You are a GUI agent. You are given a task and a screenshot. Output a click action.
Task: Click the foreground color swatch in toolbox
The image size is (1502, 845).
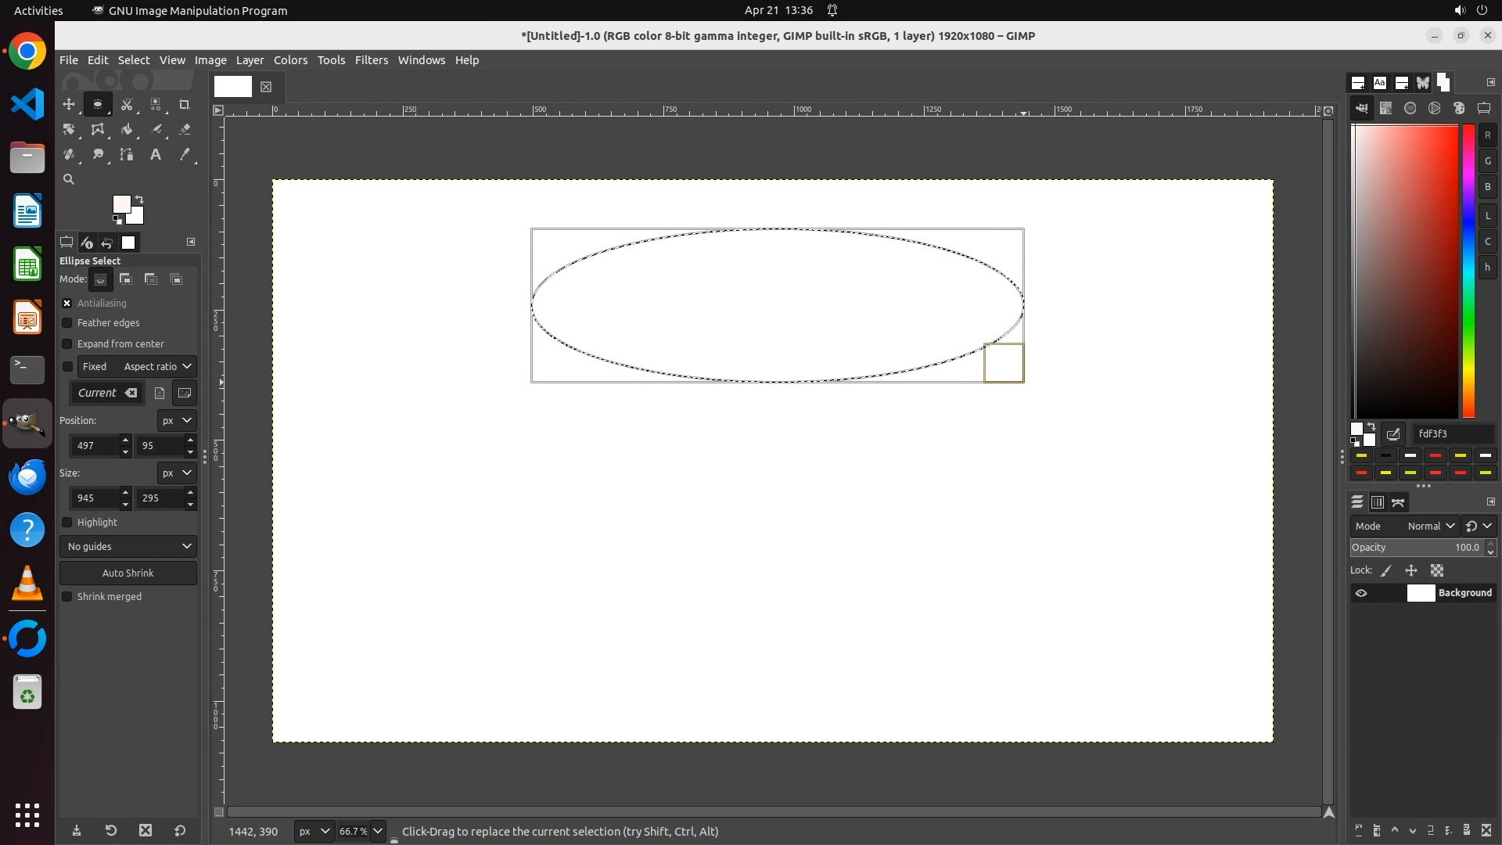120,204
